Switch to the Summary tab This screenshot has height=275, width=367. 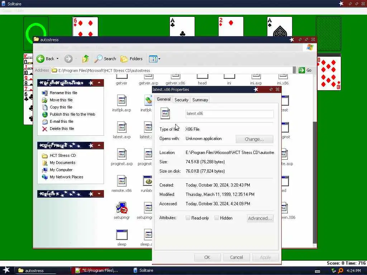200,100
